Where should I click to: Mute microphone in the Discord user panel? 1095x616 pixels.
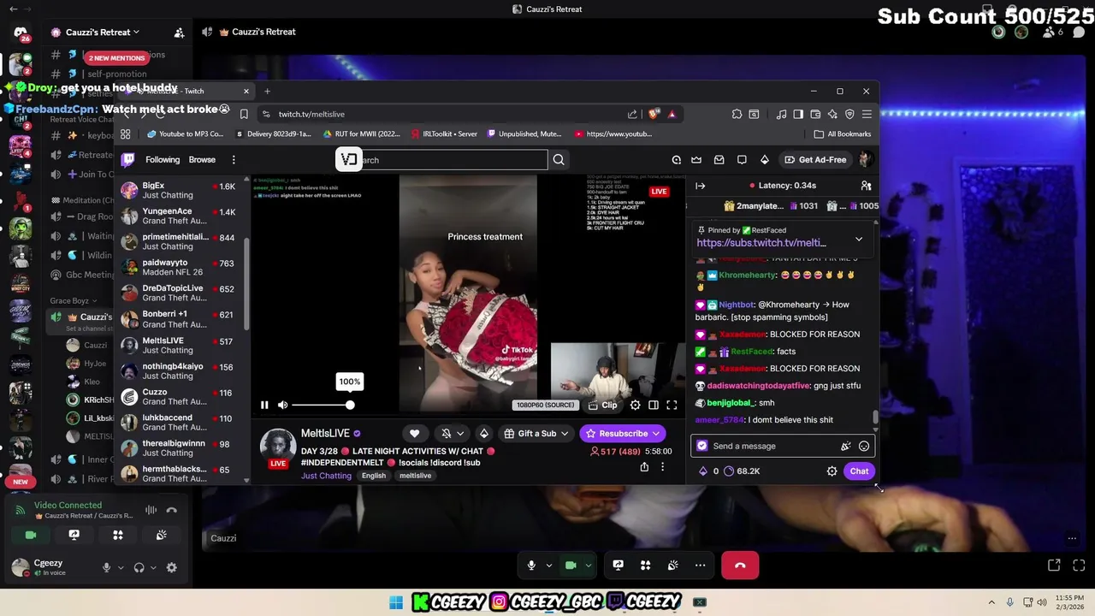106,567
